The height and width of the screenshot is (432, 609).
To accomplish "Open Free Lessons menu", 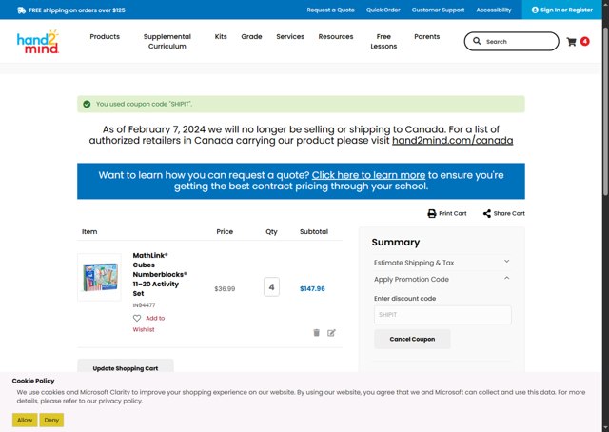I will [383, 41].
